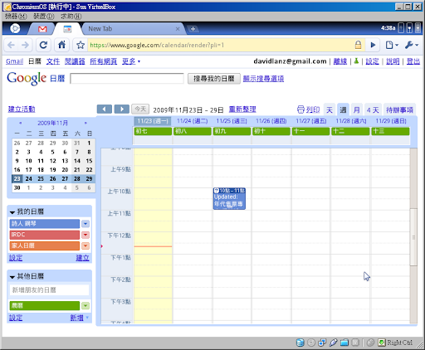Screen dimensions: 425x350
Task: Go to previous week with left arrow button
Action: 105,109
